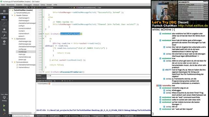The image size is (209, 117).
Task: Open the Debuggen menu
Action: tap(28, 5)
